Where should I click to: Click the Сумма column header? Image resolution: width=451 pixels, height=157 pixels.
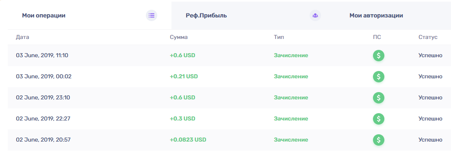point(179,37)
